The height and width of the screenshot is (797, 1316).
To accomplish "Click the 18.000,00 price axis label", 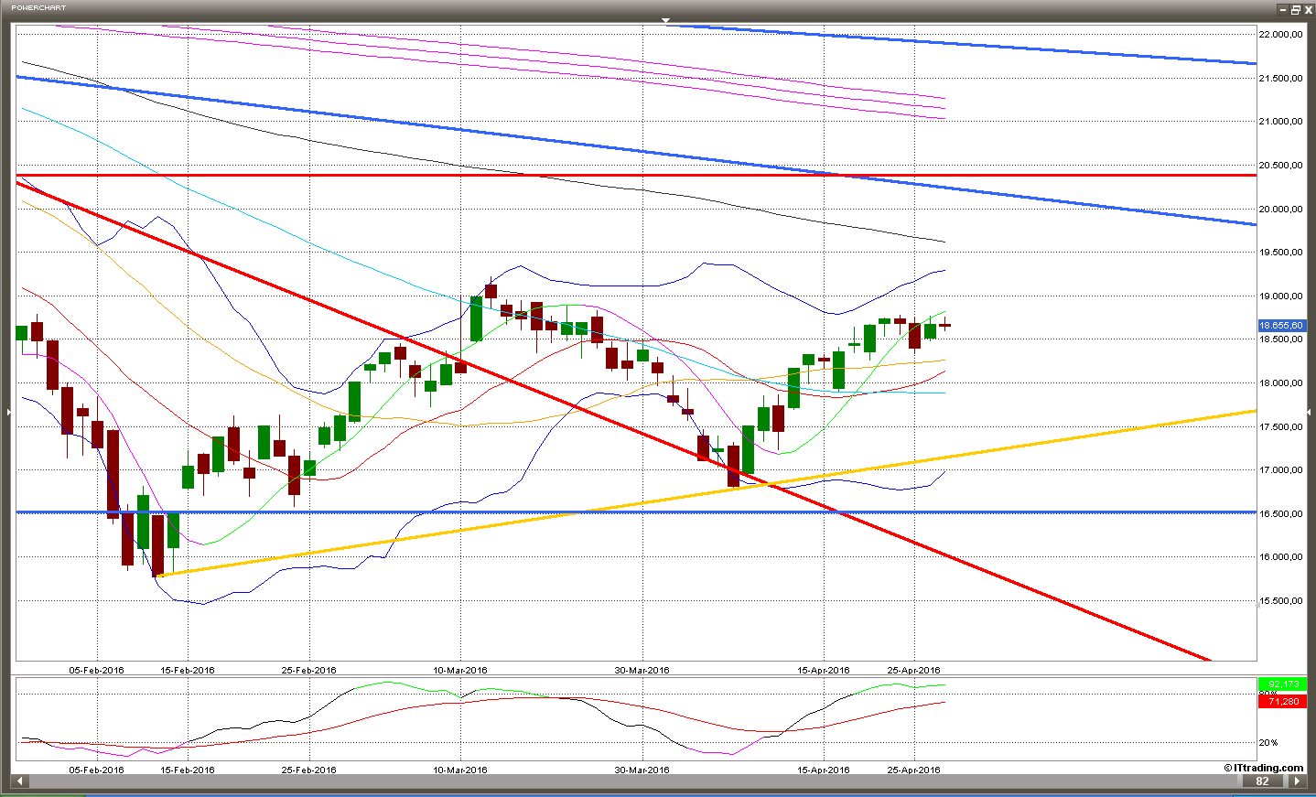I will (1281, 382).
